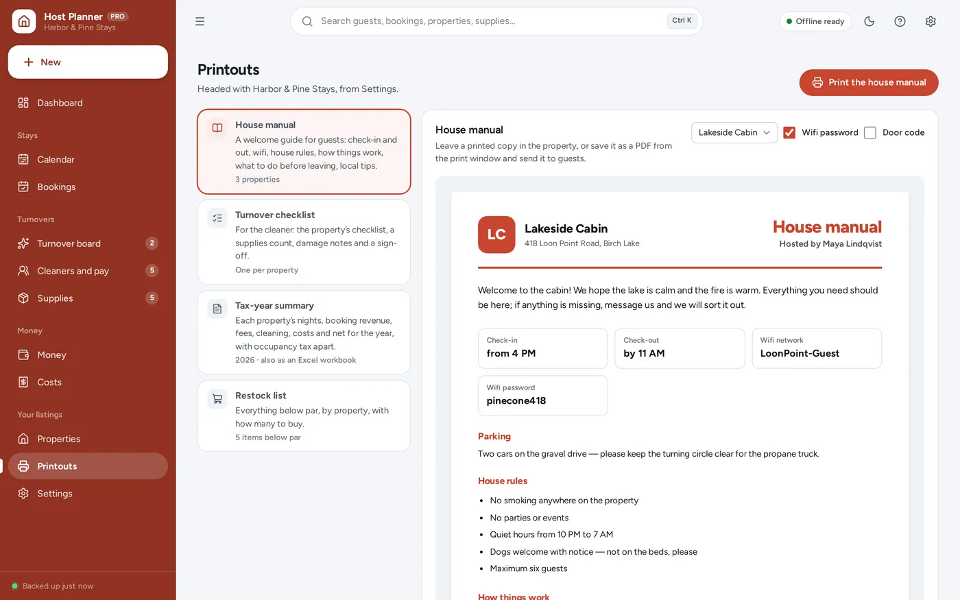Select the Turnover checklist printout card
The width and height of the screenshot is (960, 600).
tap(304, 242)
